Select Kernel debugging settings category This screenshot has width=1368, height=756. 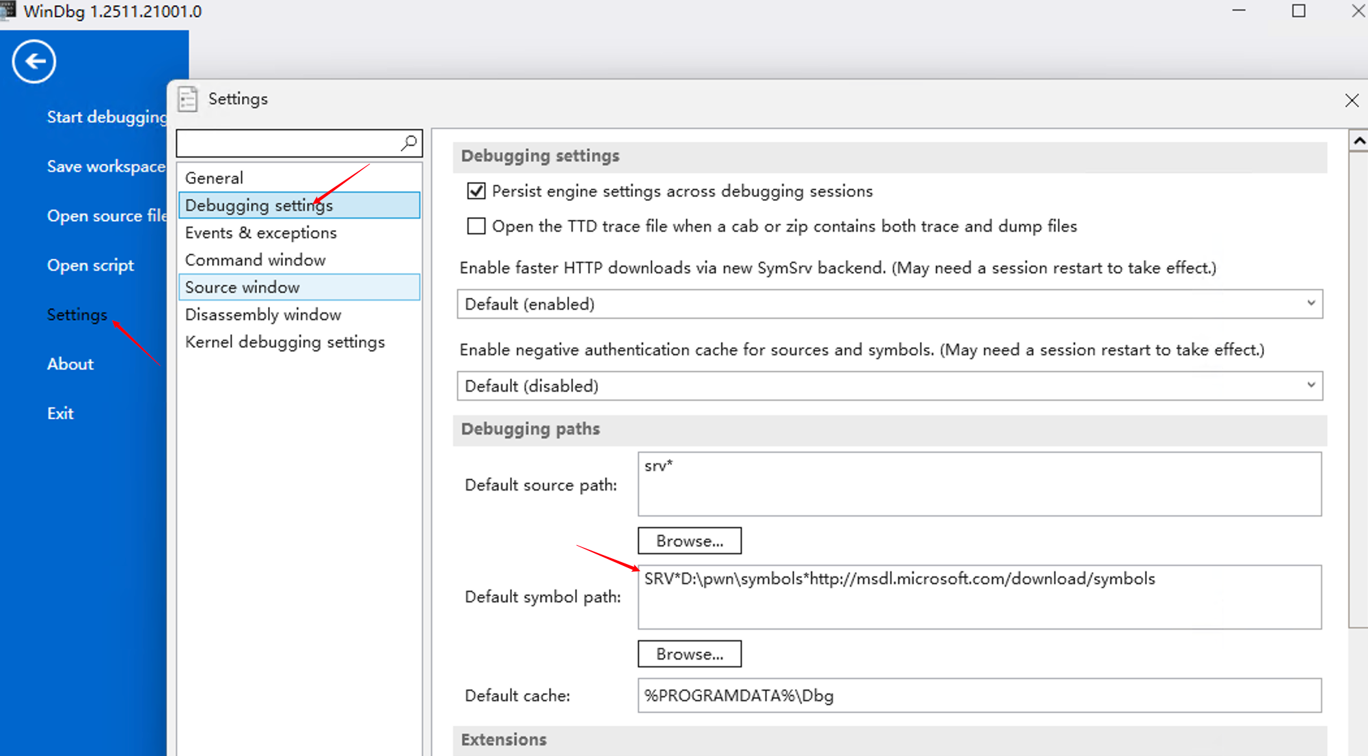click(284, 342)
